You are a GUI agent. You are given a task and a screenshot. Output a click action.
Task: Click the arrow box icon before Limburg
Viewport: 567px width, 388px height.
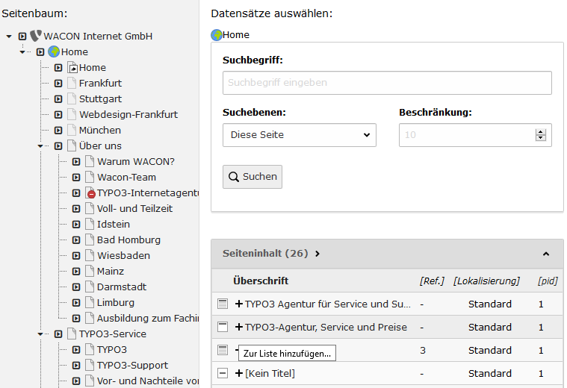[x=76, y=303]
